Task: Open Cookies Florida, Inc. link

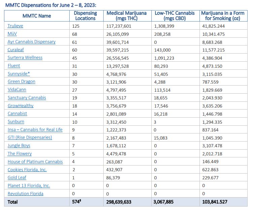Action: tap(27, 170)
